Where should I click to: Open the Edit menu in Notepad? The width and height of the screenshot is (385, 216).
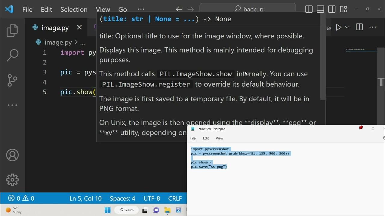[x=206, y=138]
